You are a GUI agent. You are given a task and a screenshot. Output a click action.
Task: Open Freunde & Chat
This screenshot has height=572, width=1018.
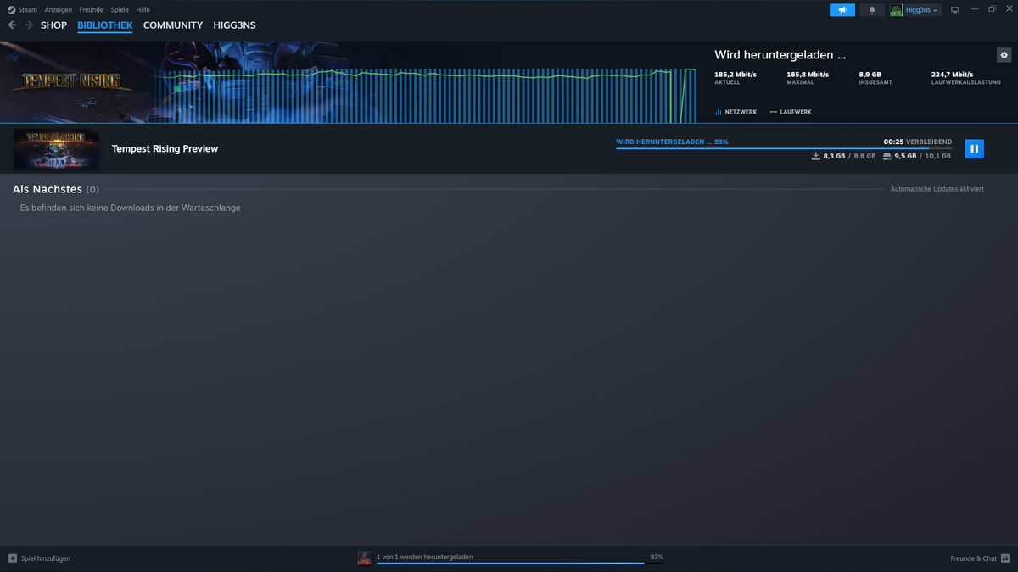point(980,558)
